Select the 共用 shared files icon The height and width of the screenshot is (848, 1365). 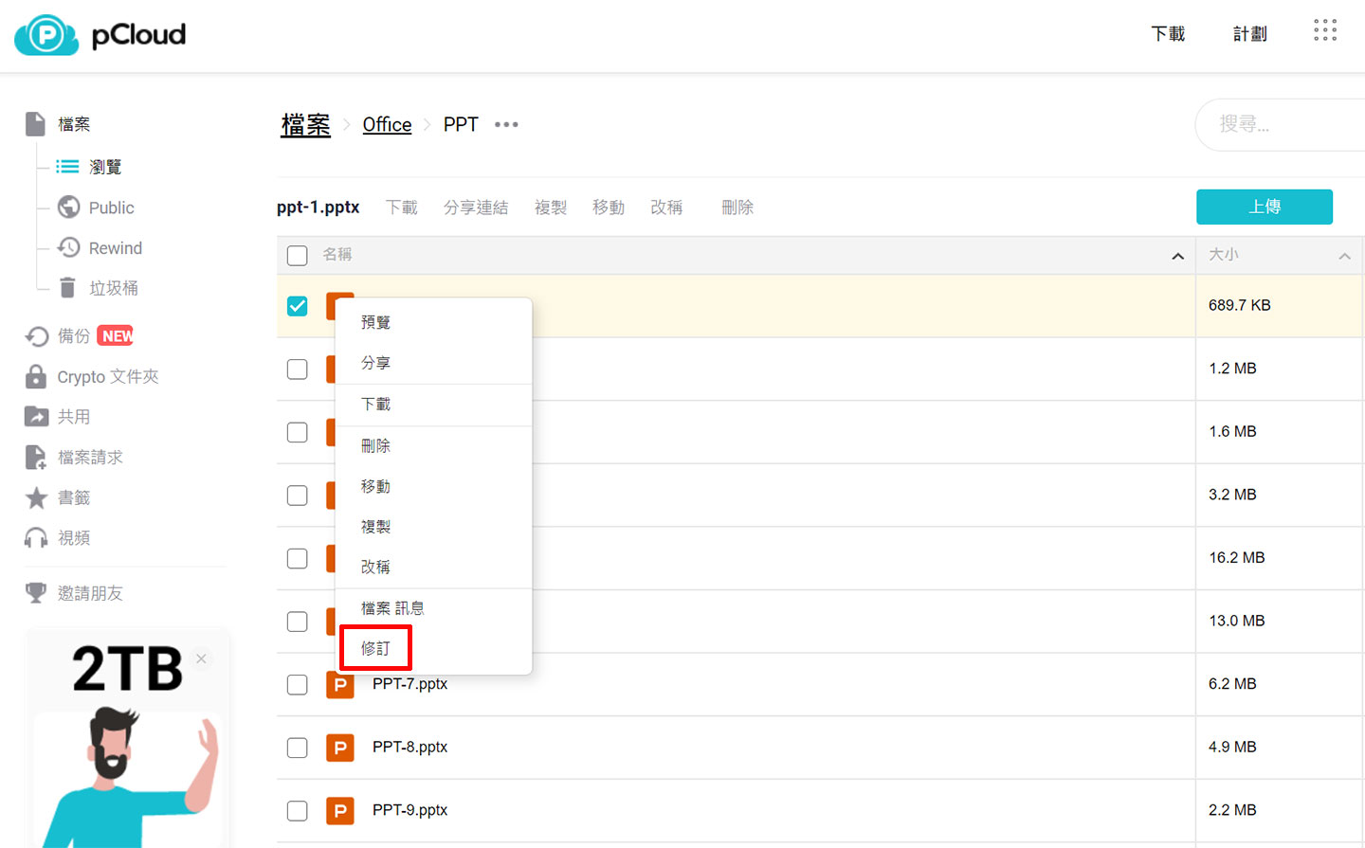click(x=35, y=416)
